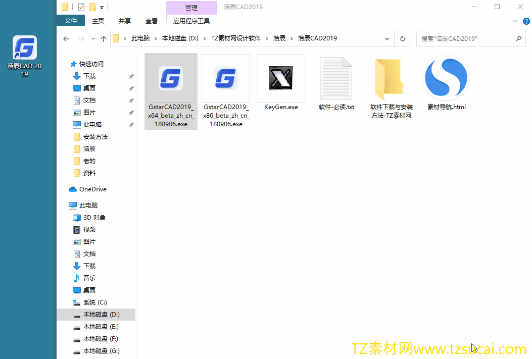
Task: Open the 安装方法 folder in sidebar
Action: pyautogui.click(x=95, y=137)
